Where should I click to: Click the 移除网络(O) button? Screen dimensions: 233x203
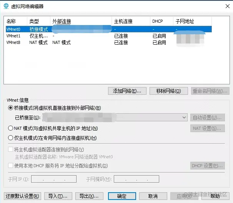tap(169, 91)
